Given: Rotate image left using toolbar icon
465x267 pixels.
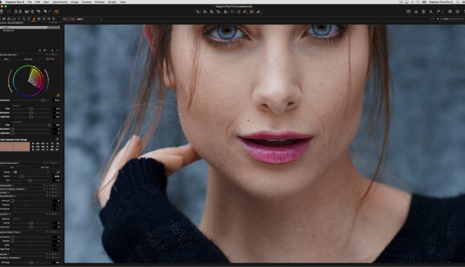Looking at the screenshot, I should click(x=15, y=12).
